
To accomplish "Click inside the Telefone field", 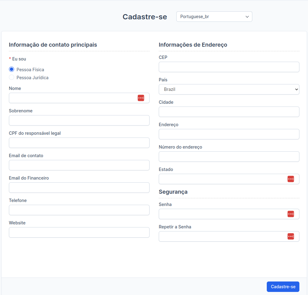I will coord(79,210).
